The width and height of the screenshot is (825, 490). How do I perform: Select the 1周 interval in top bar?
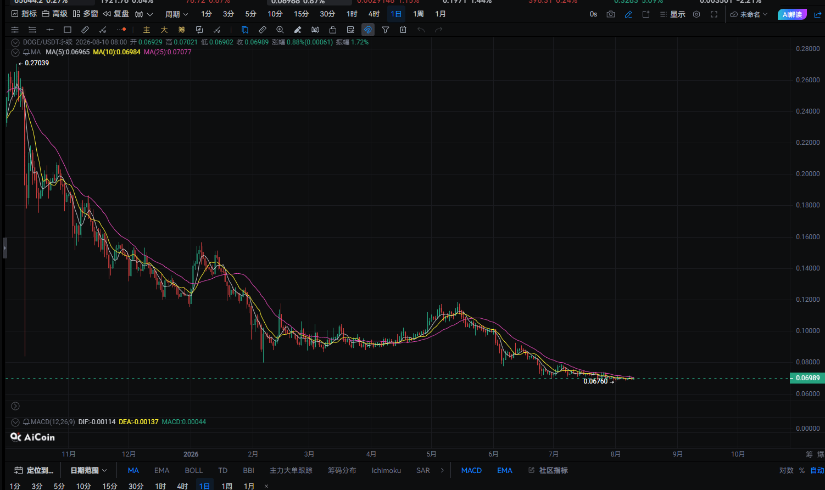tap(419, 14)
